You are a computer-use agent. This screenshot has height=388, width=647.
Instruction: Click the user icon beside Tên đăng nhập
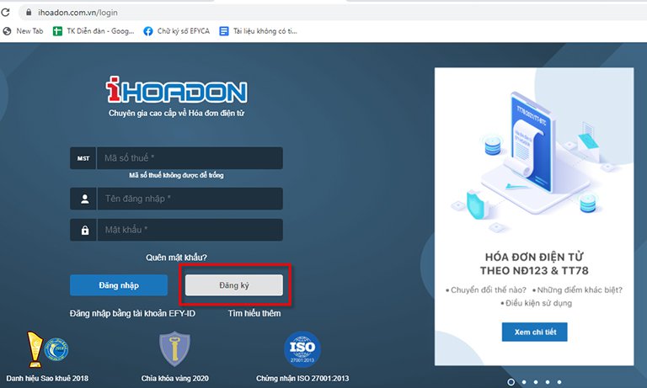(83, 199)
